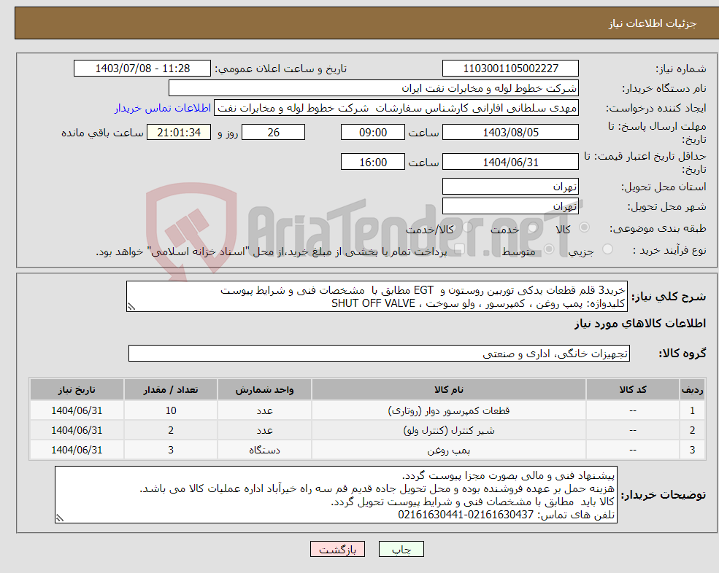
Task: Click quantity 3 in the oil pump row
Action: pyautogui.click(x=171, y=450)
